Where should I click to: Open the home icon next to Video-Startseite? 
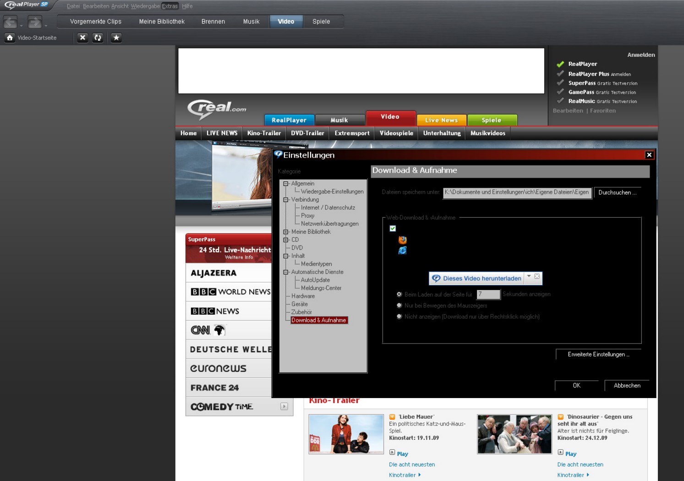coord(10,38)
